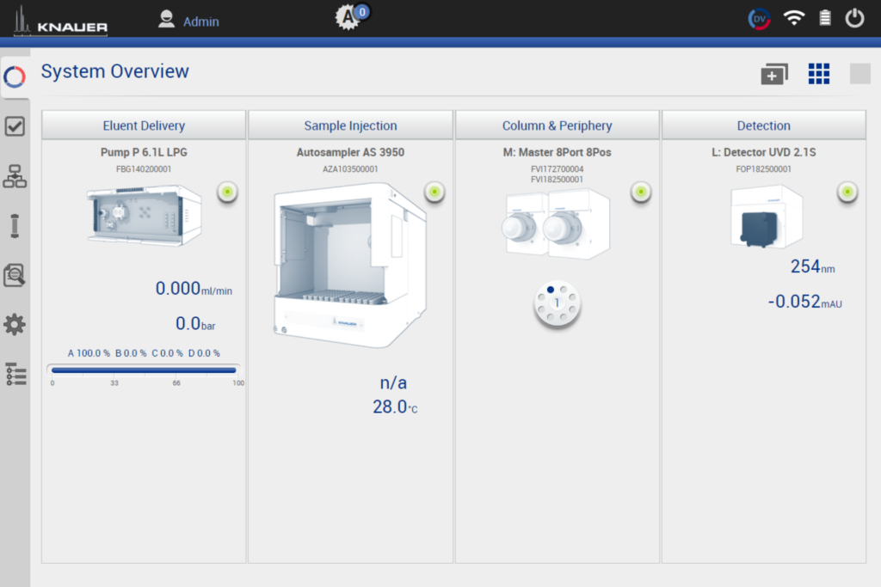Click the 0.000 ml/min flow rate value

(194, 289)
